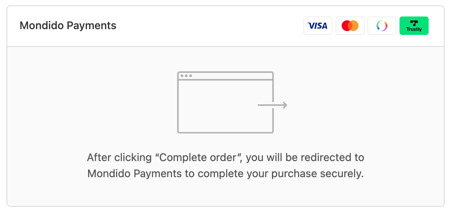
Task: Click the red circle of Mastercard logo
Action: (x=346, y=26)
